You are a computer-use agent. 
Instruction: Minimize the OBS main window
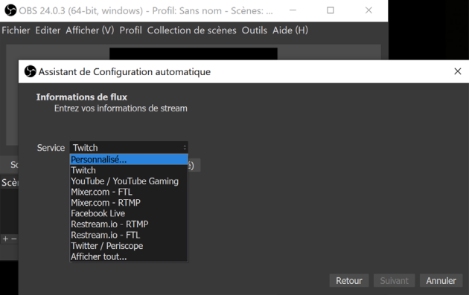point(293,10)
